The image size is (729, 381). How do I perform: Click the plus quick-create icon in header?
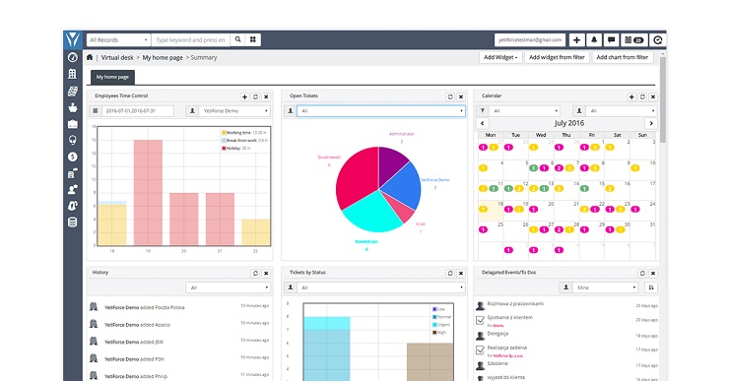(x=576, y=40)
